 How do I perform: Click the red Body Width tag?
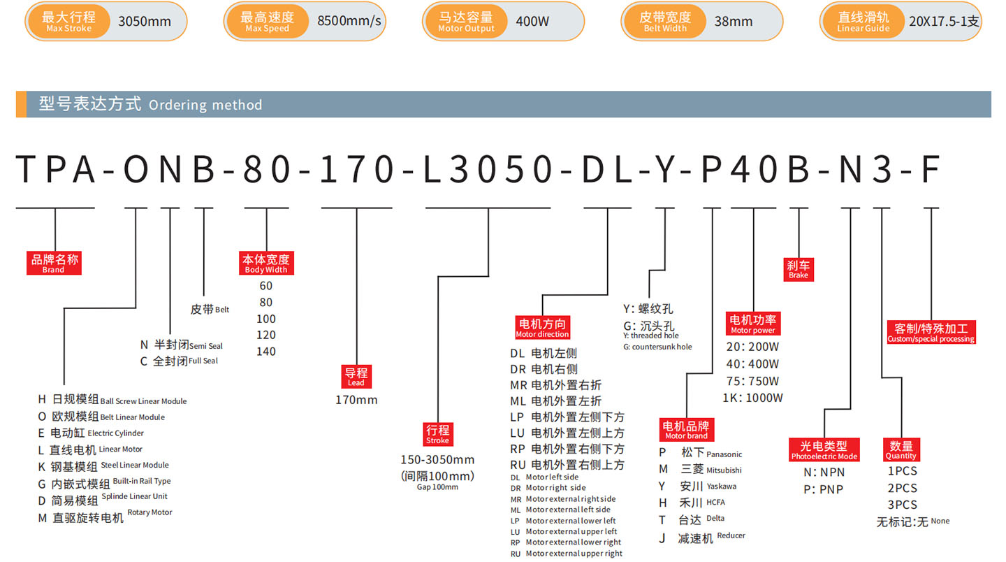tap(265, 264)
